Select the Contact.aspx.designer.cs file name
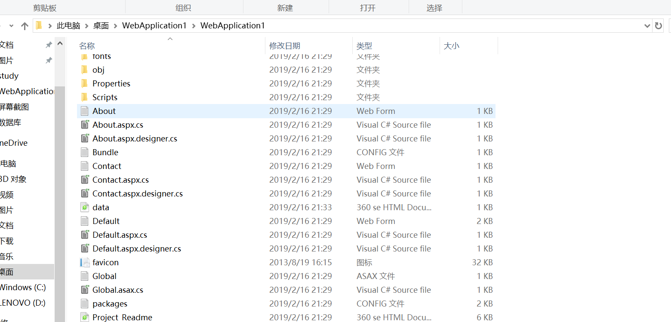671x322 pixels. (x=138, y=193)
